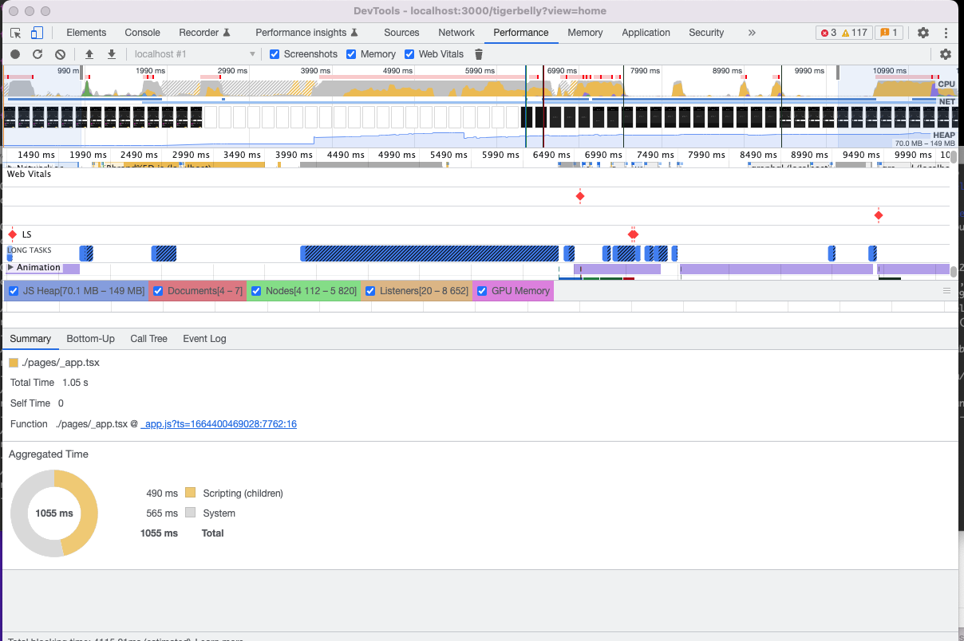964x641 pixels.
Task: Click the ./pages/_app.tsx yellow swatch
Action: click(14, 363)
